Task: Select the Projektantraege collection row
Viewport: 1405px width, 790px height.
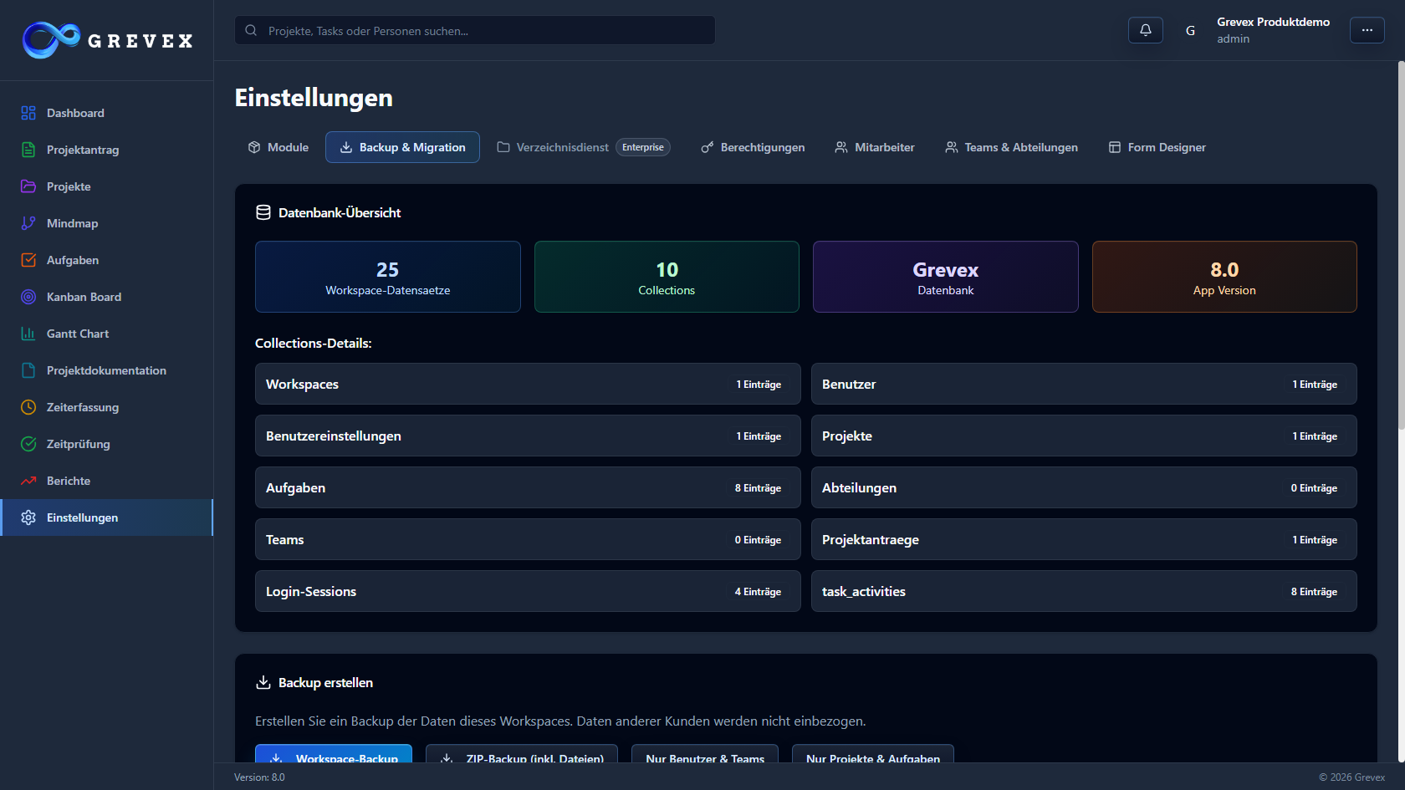Action: 1084,539
